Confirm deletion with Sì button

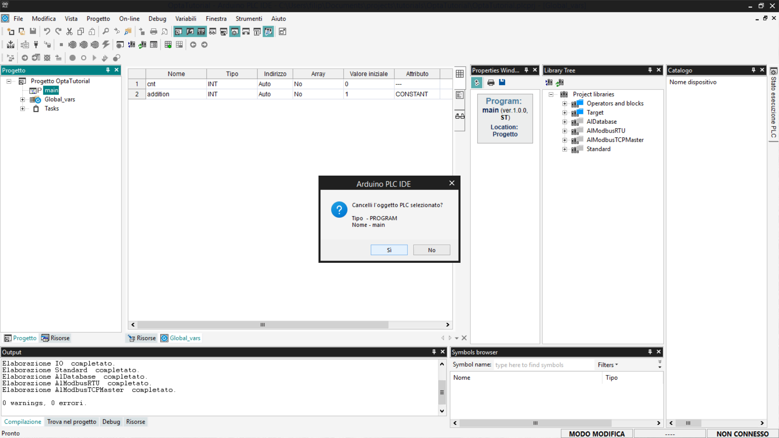click(x=389, y=250)
